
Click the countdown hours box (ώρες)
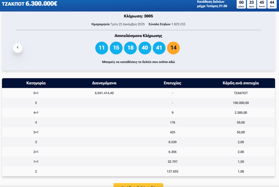(x=251, y=4)
